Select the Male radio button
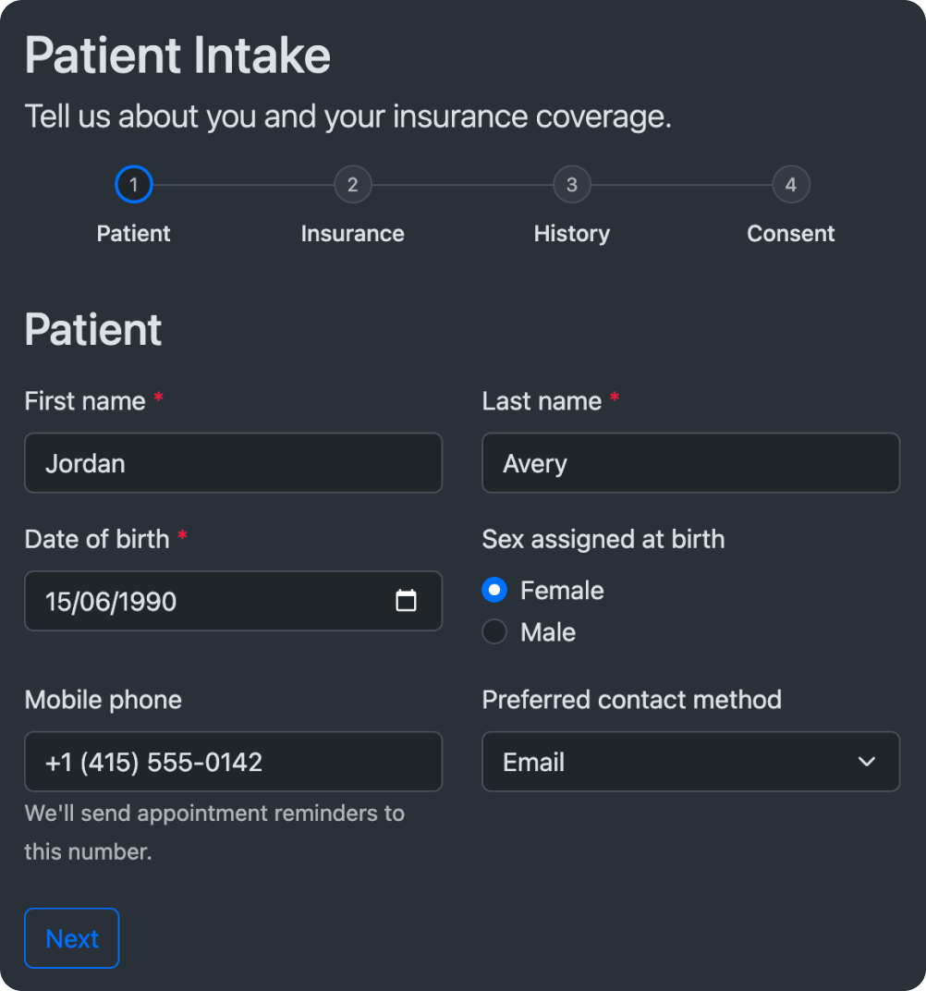This screenshot has width=926, height=991. 493,631
